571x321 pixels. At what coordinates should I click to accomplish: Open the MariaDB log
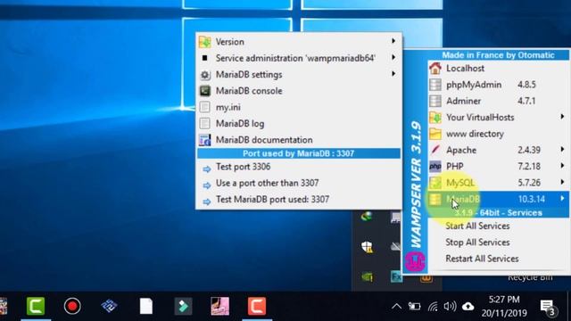click(299, 124)
